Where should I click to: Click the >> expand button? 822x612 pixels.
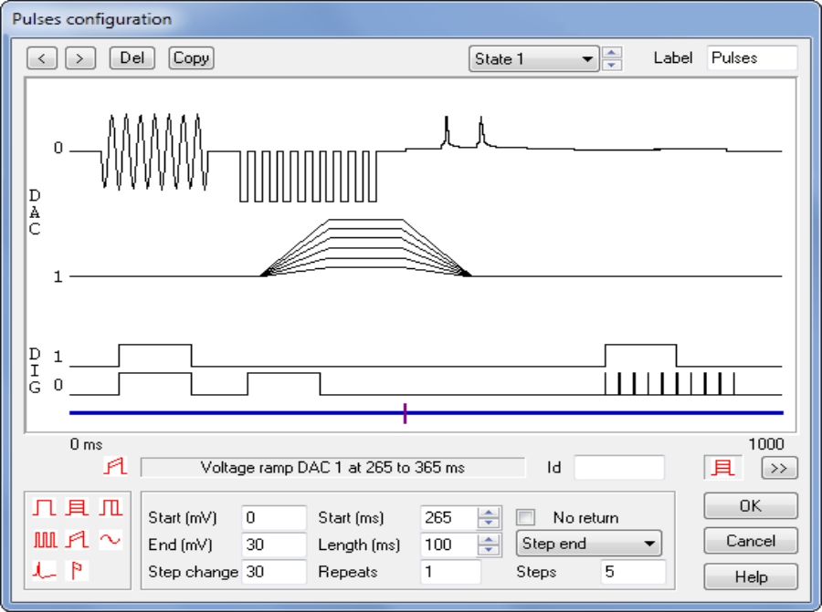pos(779,468)
